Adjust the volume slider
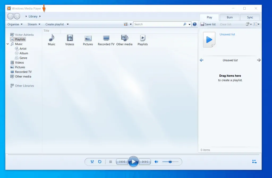Image resolution: width=272 pixels, height=178 pixels. pos(171,162)
